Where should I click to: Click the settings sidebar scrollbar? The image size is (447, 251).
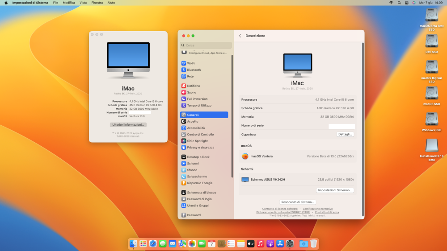pyautogui.click(x=232, y=116)
